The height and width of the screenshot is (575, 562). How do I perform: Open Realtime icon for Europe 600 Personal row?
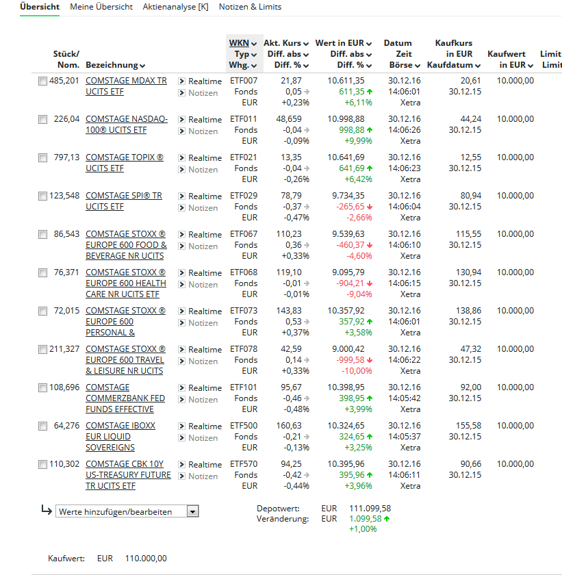181,311
